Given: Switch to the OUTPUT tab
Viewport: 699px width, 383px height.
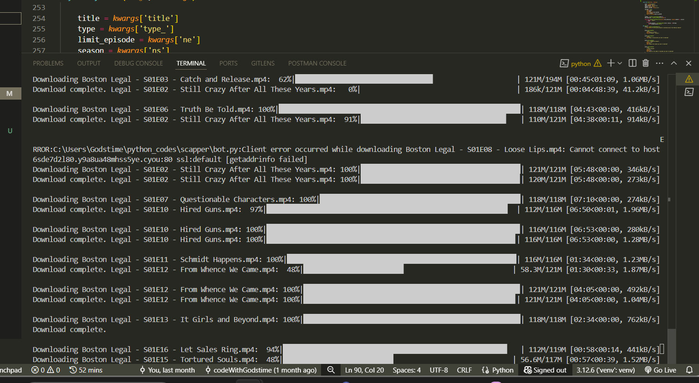Looking at the screenshot, I should coord(89,63).
